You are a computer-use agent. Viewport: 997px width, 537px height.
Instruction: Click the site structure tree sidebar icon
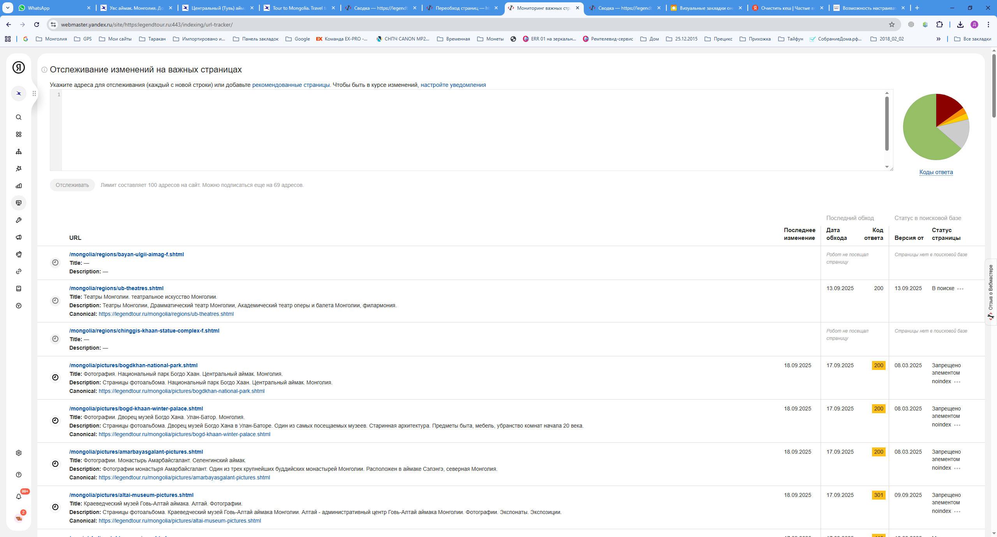click(19, 151)
